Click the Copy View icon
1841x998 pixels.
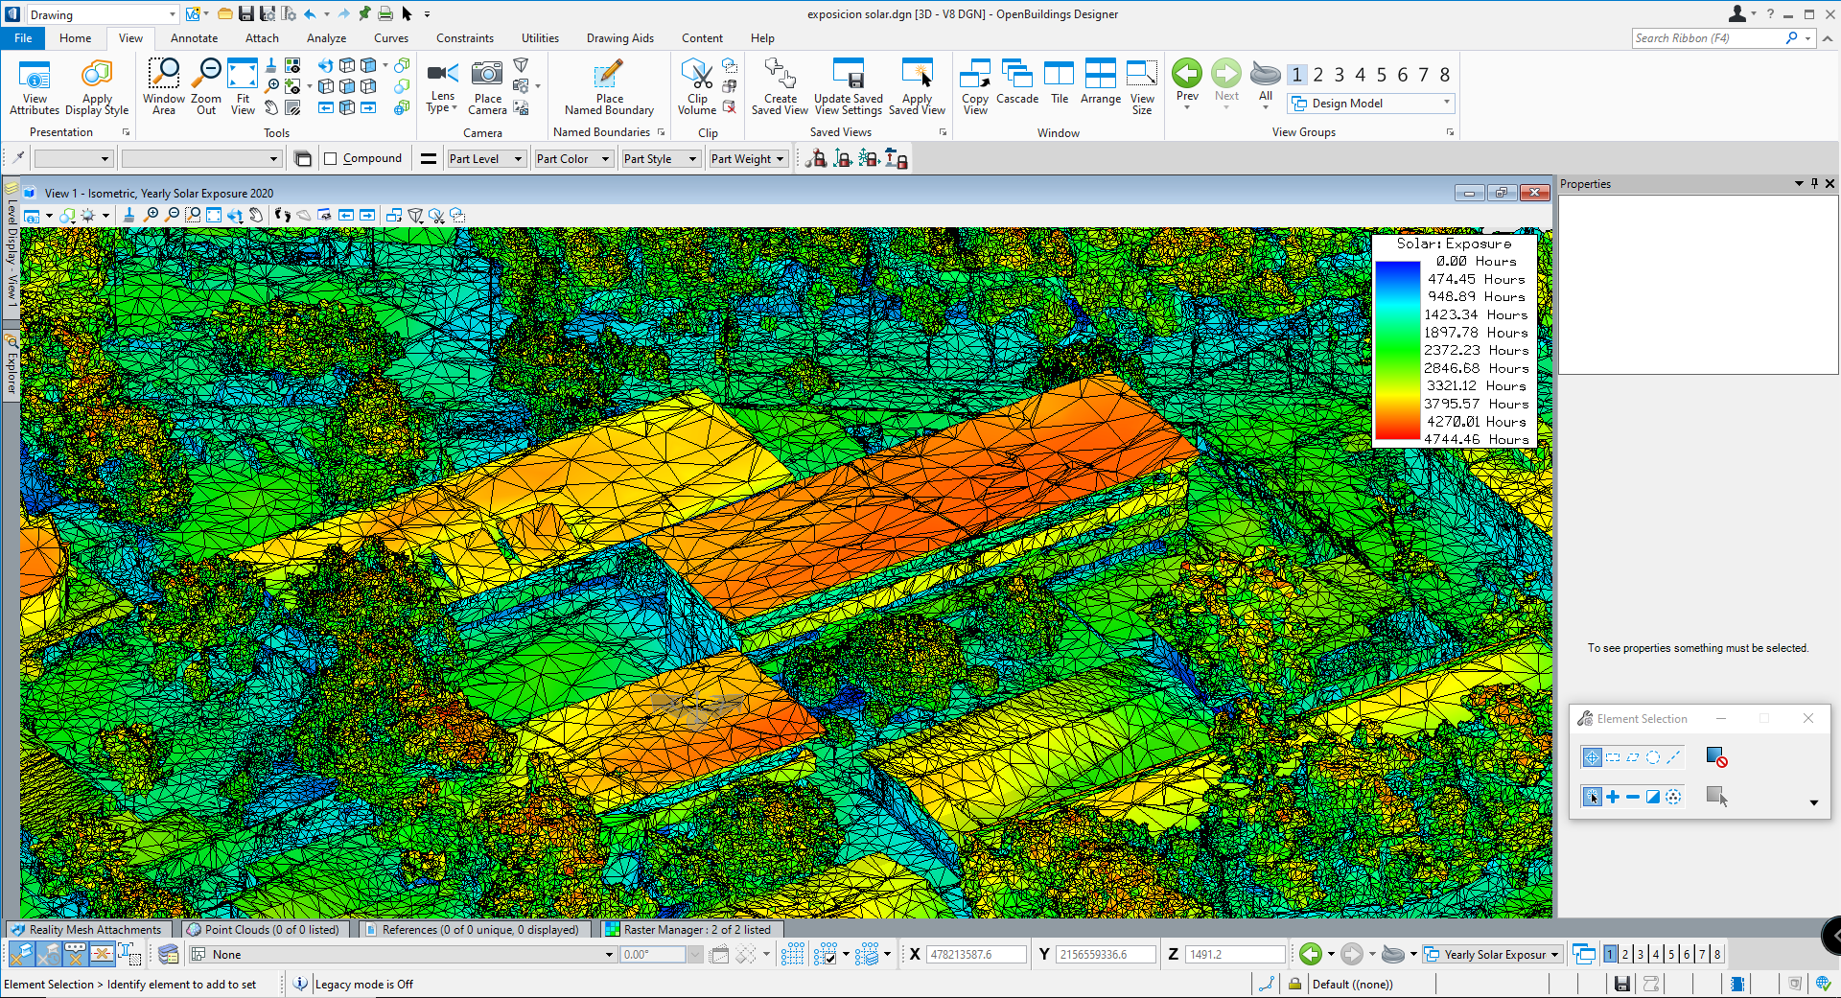tap(974, 84)
